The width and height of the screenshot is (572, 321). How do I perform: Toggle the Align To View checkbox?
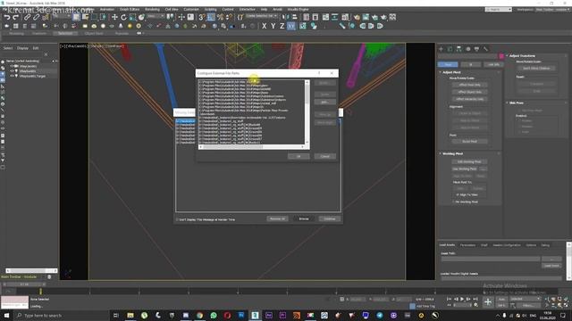coord(458,194)
